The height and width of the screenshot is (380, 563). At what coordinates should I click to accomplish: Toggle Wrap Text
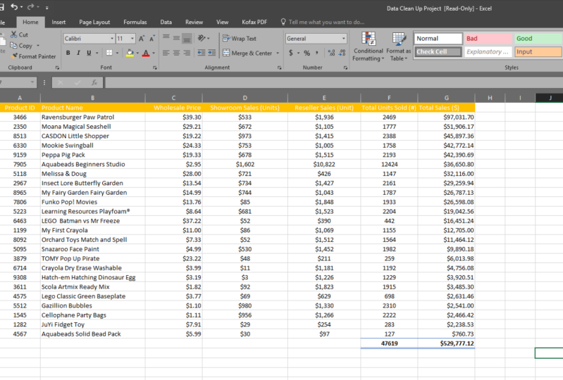(x=240, y=39)
